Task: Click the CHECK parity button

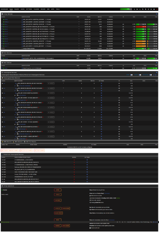Action: [58, 194]
